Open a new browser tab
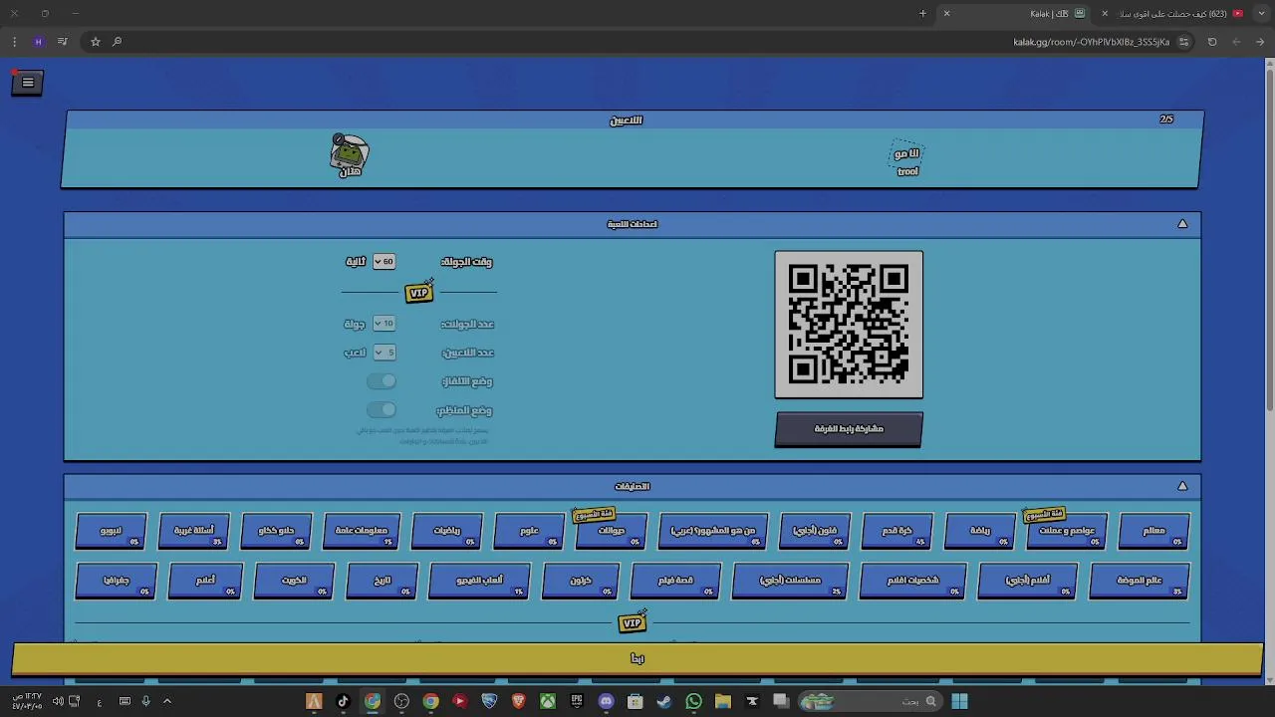Screen dimensions: 1275x717 (x=922, y=14)
